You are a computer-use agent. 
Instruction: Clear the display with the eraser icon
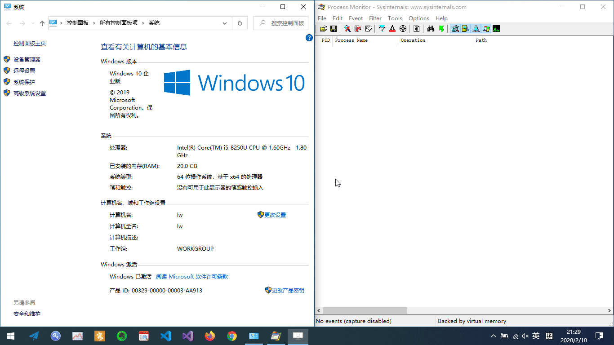click(368, 29)
